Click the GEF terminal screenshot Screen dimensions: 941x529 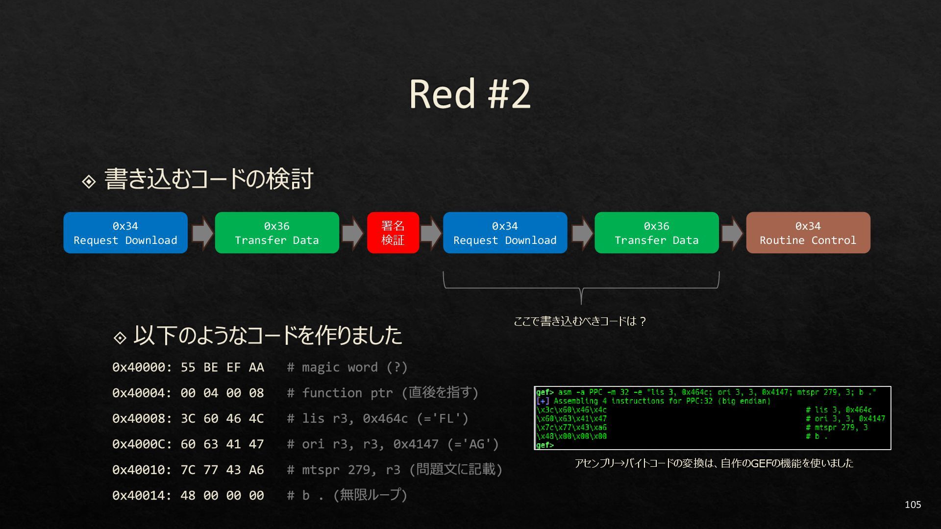click(712, 418)
